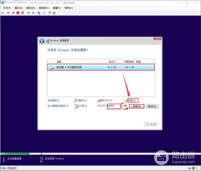Open the 查看(V) menu
201x171 pixels.
[x=56, y=8]
